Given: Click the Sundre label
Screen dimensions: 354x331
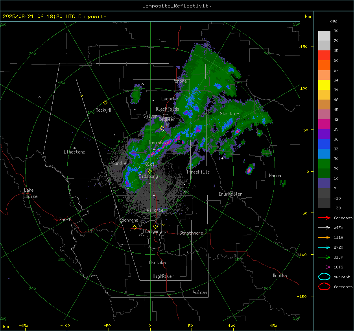Looking at the screenshot, I should click(x=119, y=163).
